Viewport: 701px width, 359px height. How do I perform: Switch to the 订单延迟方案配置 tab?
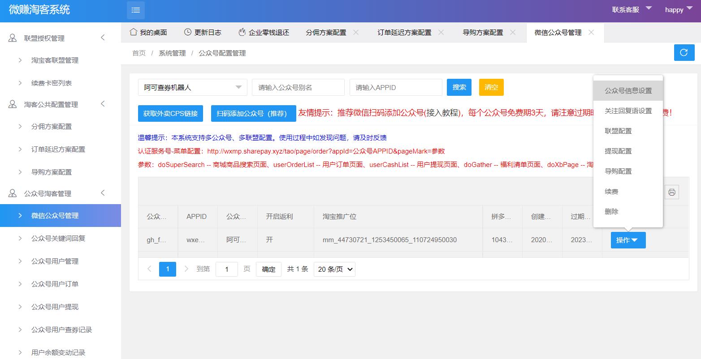pos(404,32)
